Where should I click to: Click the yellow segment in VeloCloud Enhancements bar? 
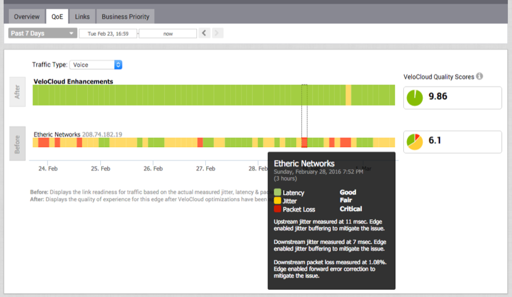click(348, 95)
